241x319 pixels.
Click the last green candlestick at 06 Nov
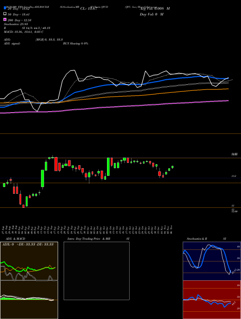coord(173,167)
